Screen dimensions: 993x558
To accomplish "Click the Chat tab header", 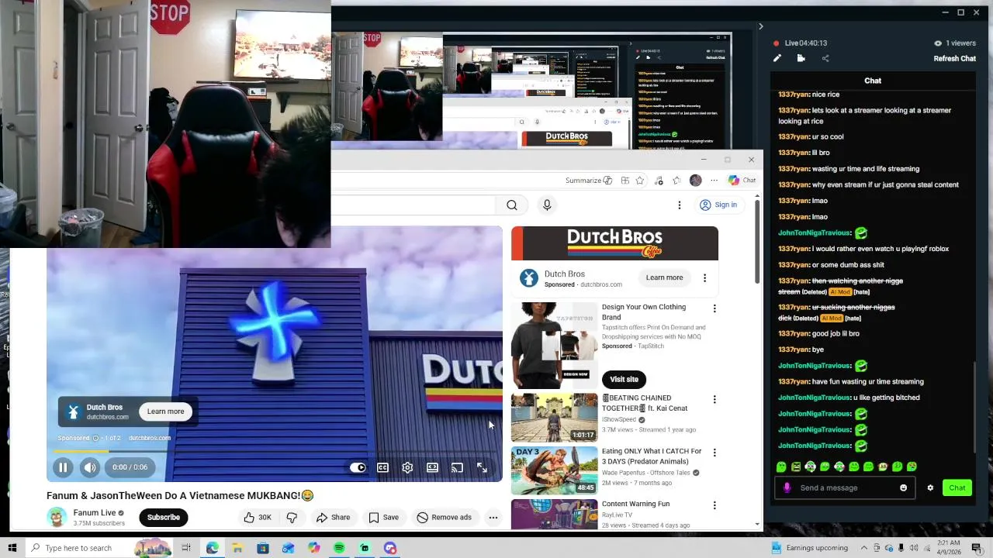I will pyautogui.click(x=873, y=81).
